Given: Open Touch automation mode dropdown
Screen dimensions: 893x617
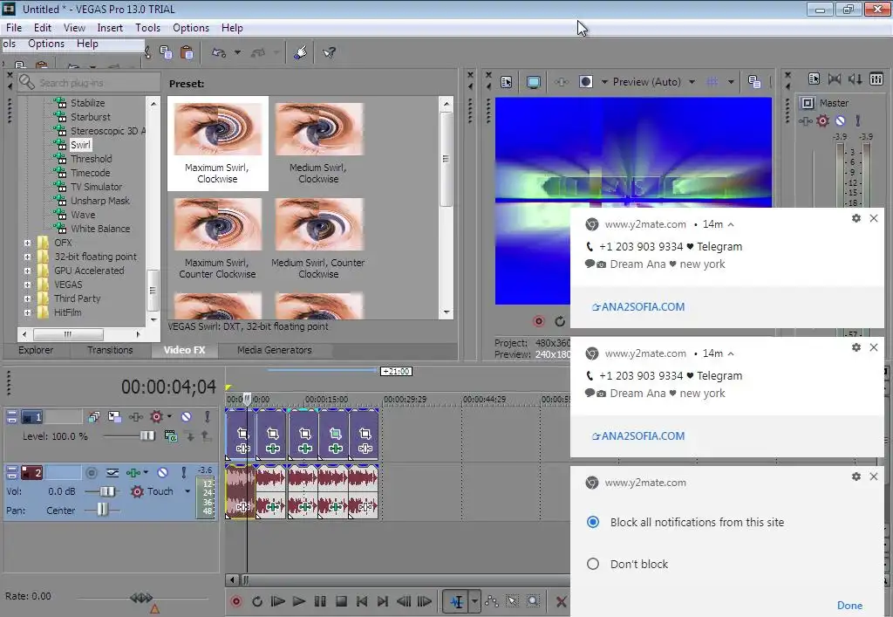Looking at the screenshot, I should [187, 491].
